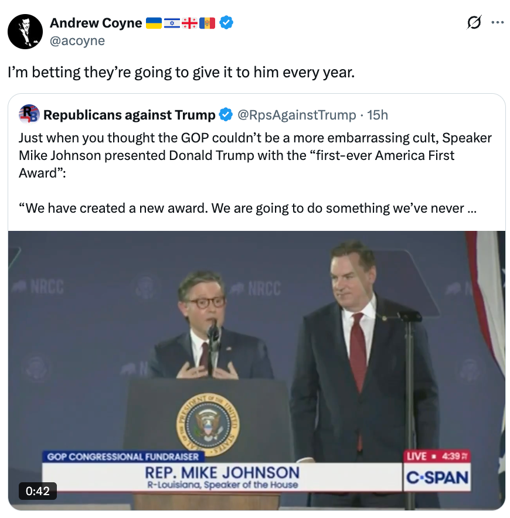Click the @acoyne handle

click(78, 40)
